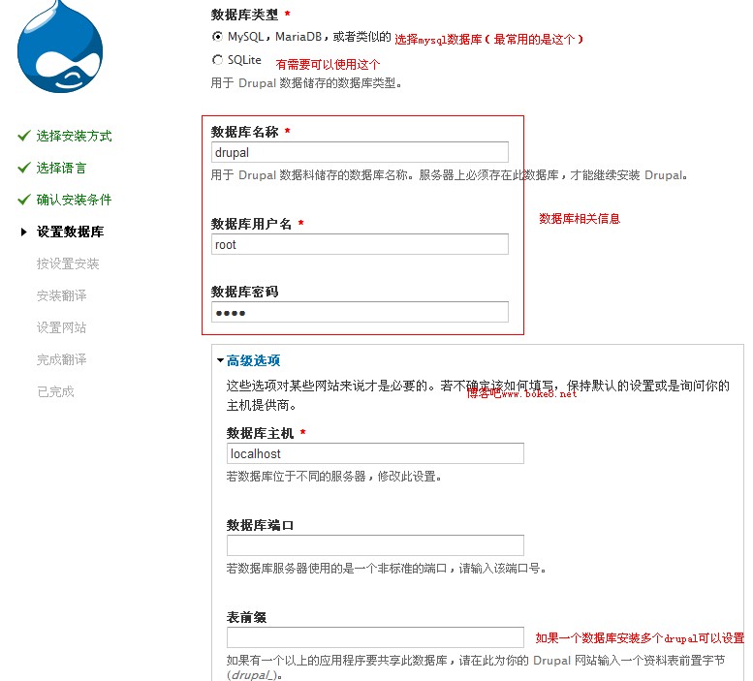753x681 pixels.
Task: Click the Drupal drop logo
Action: tap(60, 46)
